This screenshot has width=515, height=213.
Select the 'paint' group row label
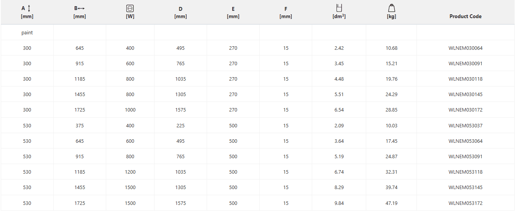tap(27, 33)
